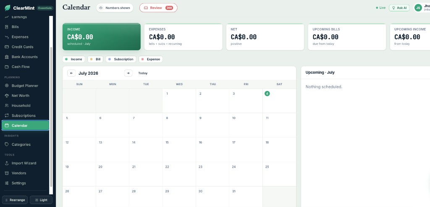Toggle the Bill legend filter
The height and width of the screenshot is (207, 430).
[95, 59]
